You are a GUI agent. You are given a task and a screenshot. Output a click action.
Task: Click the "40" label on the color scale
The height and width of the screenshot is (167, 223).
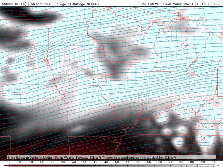pos(95,162)
